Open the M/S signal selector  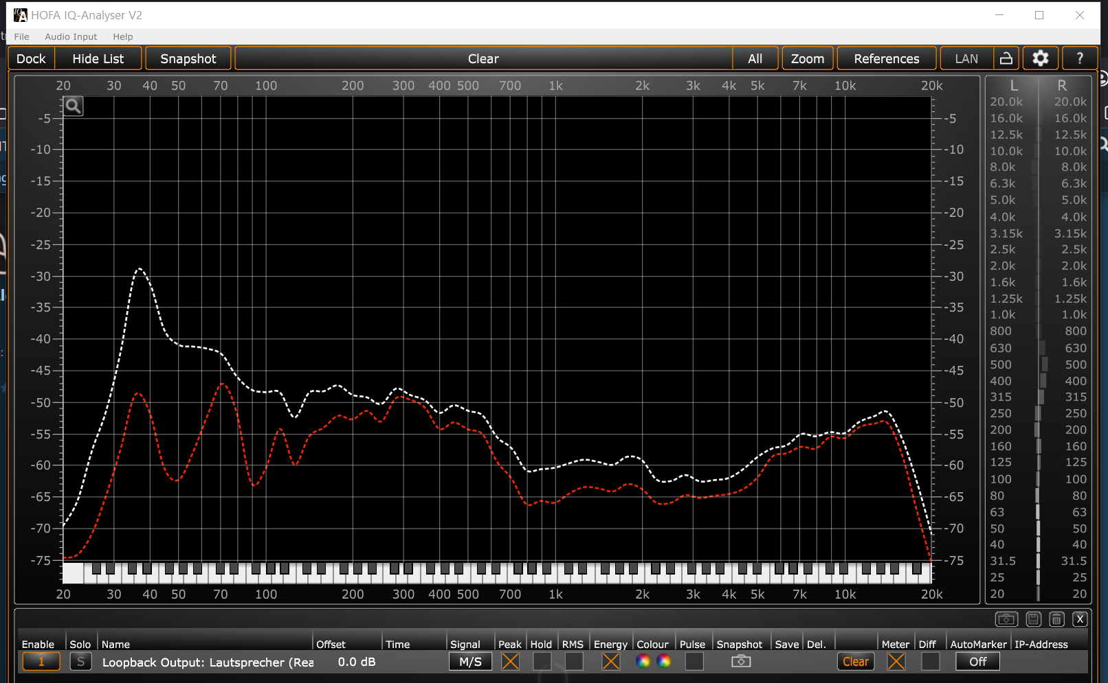point(470,662)
